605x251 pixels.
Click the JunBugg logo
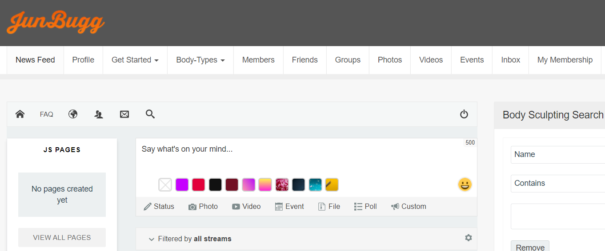pyautogui.click(x=56, y=23)
